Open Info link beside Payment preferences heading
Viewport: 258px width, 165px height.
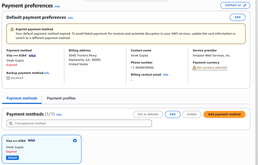(57, 7)
